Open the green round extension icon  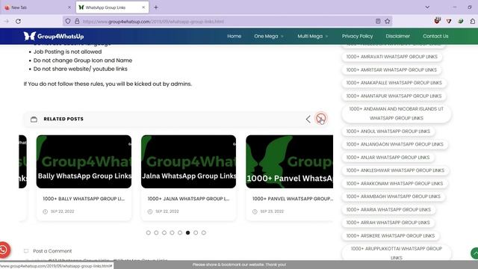[x=461, y=21]
